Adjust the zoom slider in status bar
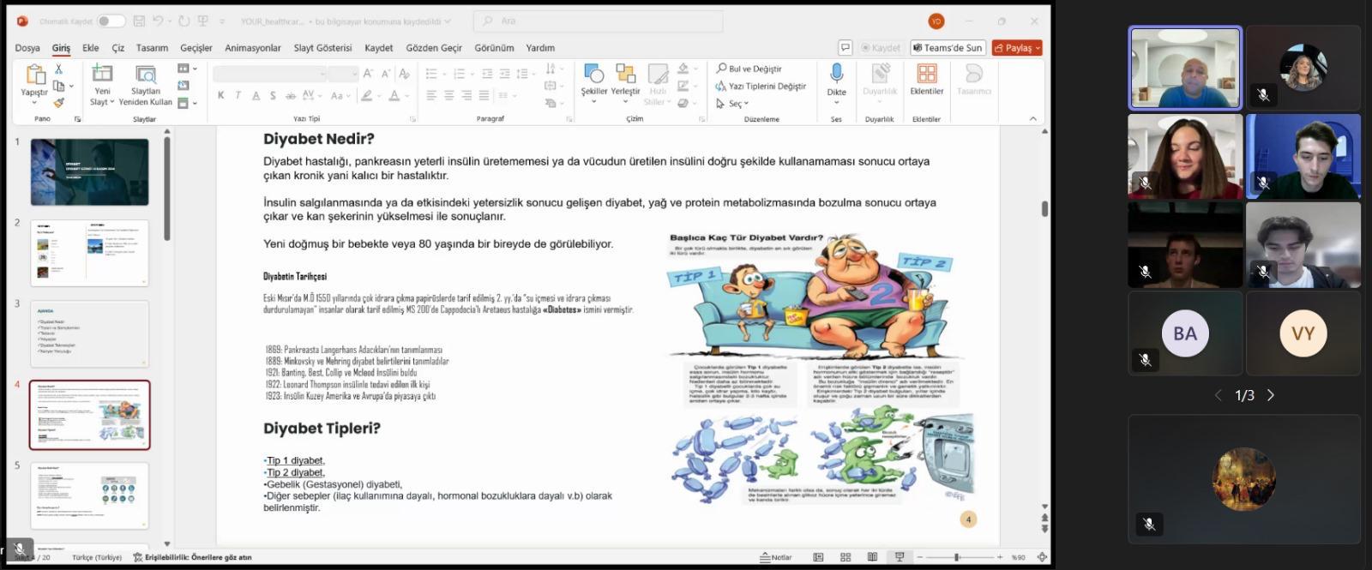 [x=957, y=557]
